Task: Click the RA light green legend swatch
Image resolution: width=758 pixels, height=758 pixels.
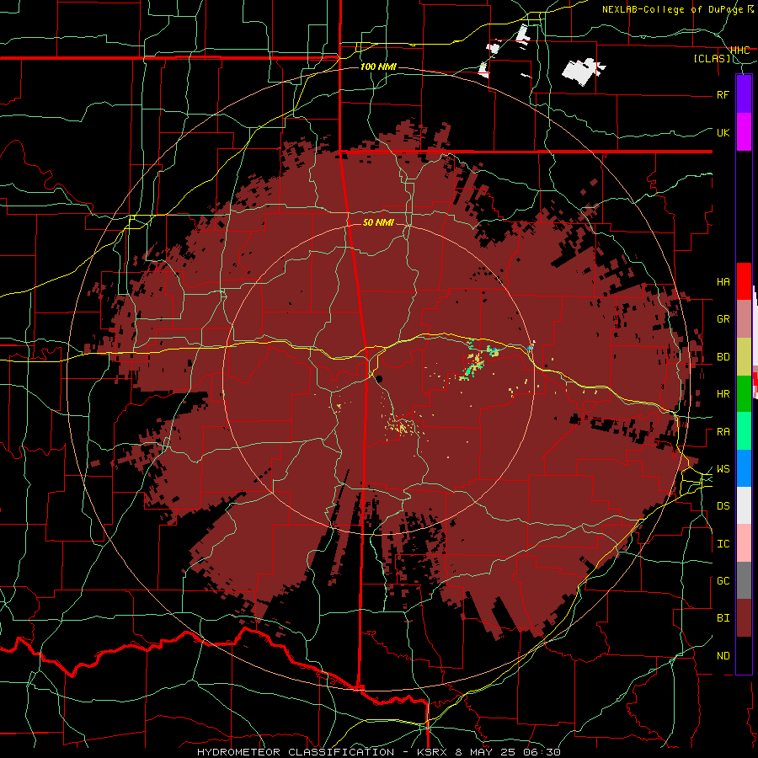Action: point(744,431)
